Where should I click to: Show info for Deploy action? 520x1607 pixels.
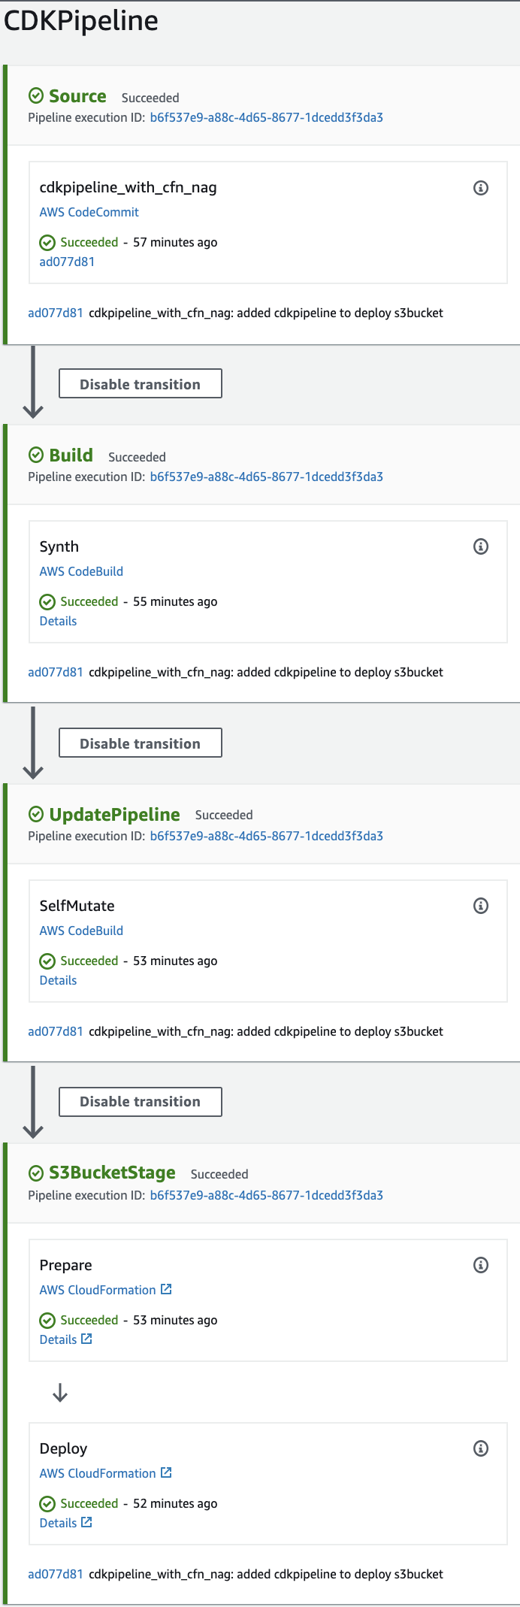[481, 1448]
